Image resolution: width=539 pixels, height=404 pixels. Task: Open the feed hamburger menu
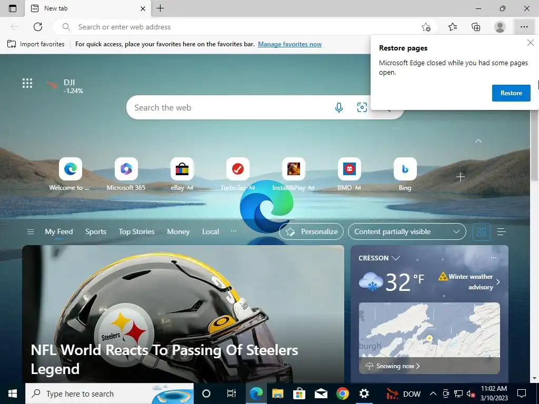30,231
